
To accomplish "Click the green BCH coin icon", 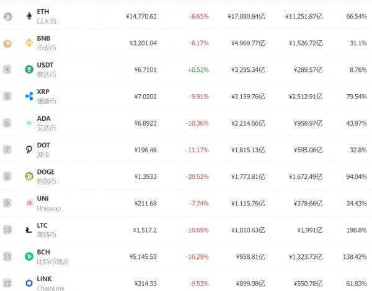I will point(29,256).
